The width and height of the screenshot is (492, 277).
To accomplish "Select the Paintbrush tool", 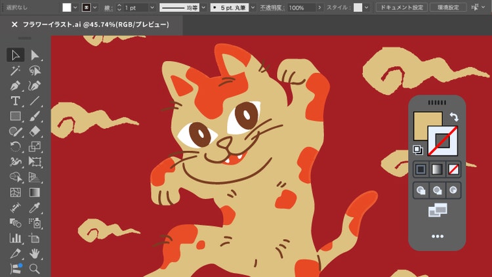I will pyautogui.click(x=35, y=116).
